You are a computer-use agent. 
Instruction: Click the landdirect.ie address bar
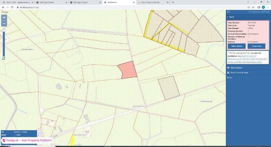pos(131,7)
